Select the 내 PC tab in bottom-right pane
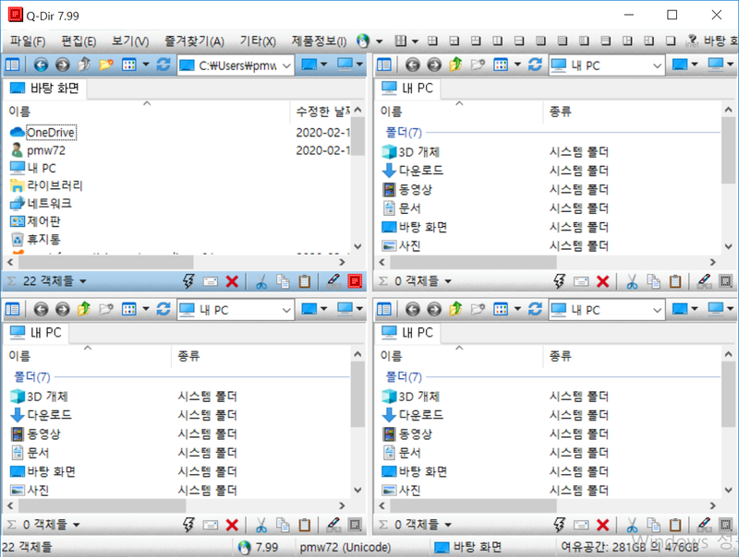Image resolution: width=739 pixels, height=557 pixels. click(407, 333)
